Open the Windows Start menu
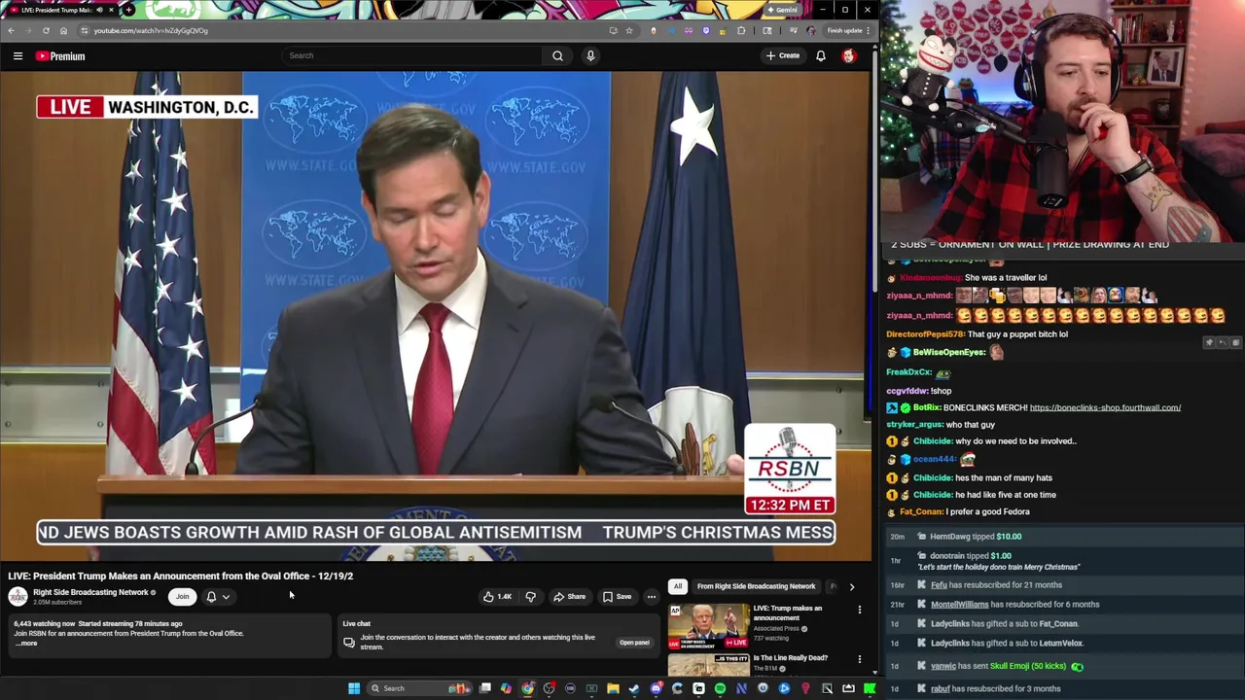Viewport: 1245px width, 700px height. [x=354, y=688]
